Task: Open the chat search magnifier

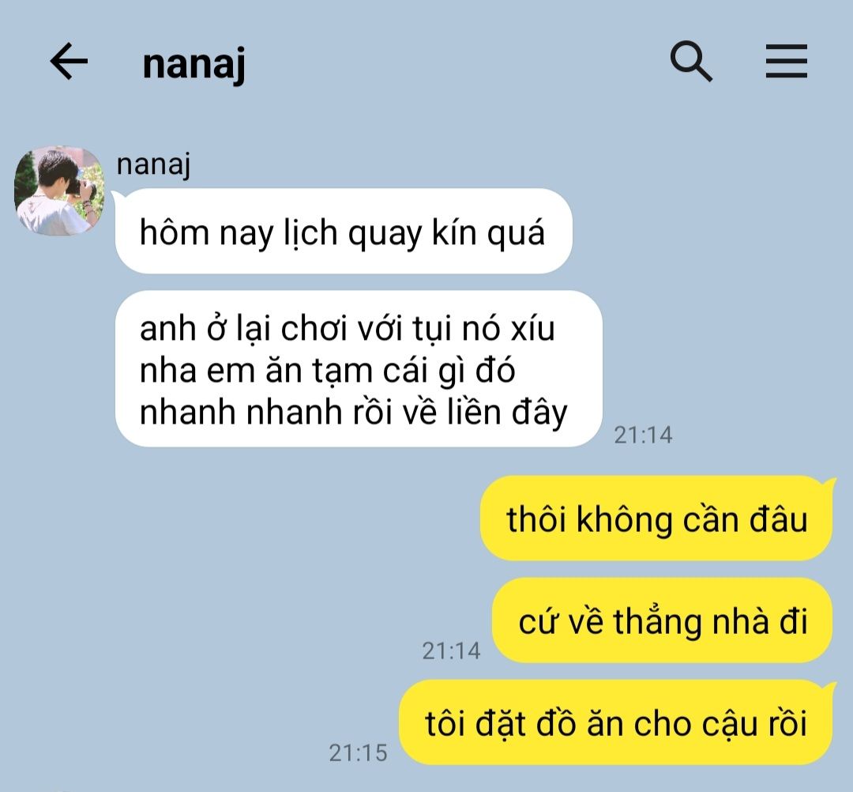Action: (x=691, y=62)
